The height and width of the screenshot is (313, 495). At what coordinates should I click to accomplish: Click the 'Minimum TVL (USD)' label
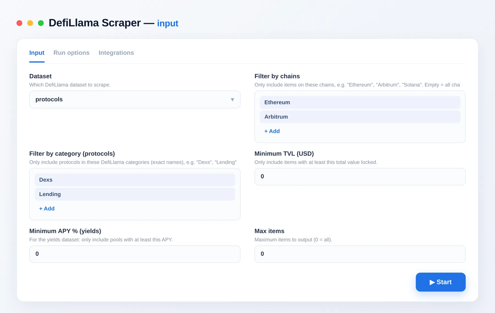tap(284, 153)
